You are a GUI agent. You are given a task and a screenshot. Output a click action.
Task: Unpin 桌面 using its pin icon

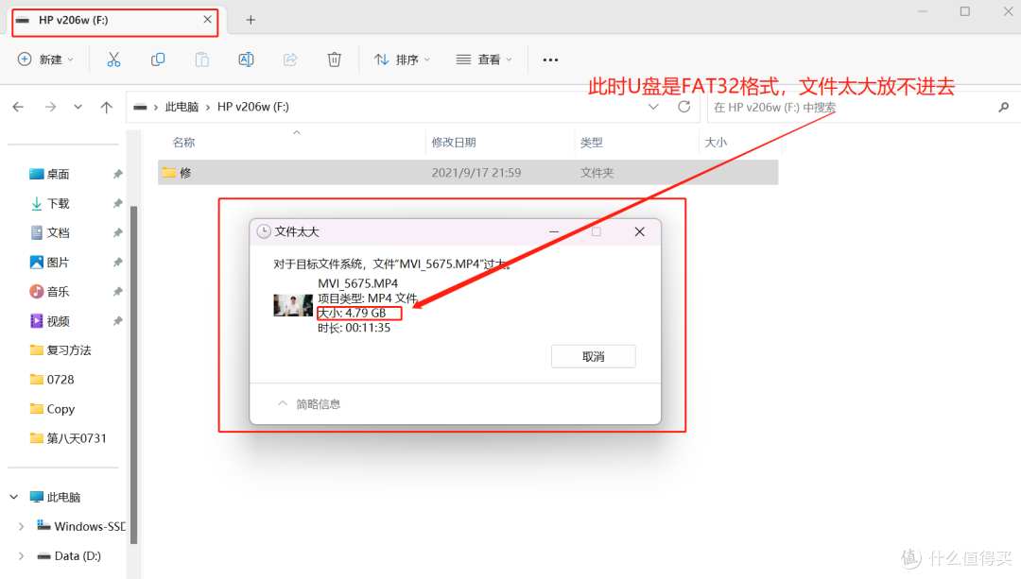pyautogui.click(x=117, y=174)
